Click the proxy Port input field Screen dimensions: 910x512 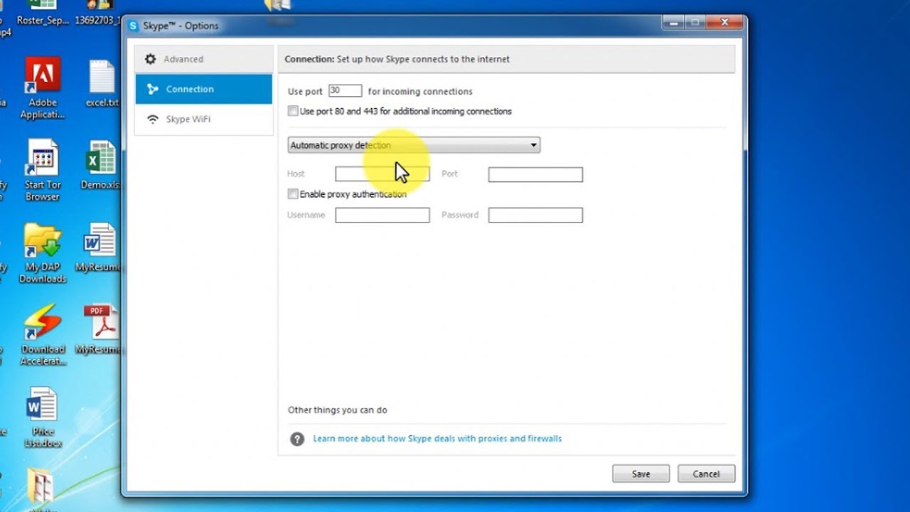pos(535,174)
